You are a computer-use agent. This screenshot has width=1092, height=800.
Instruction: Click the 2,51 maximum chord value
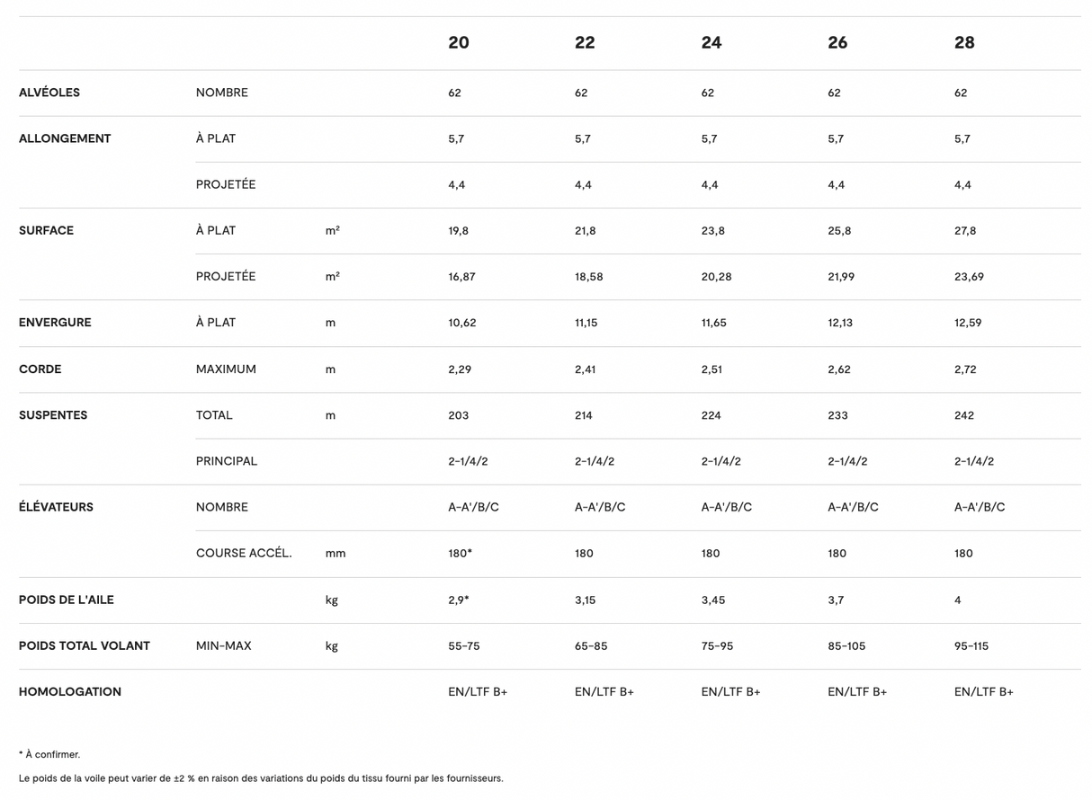pyautogui.click(x=712, y=369)
